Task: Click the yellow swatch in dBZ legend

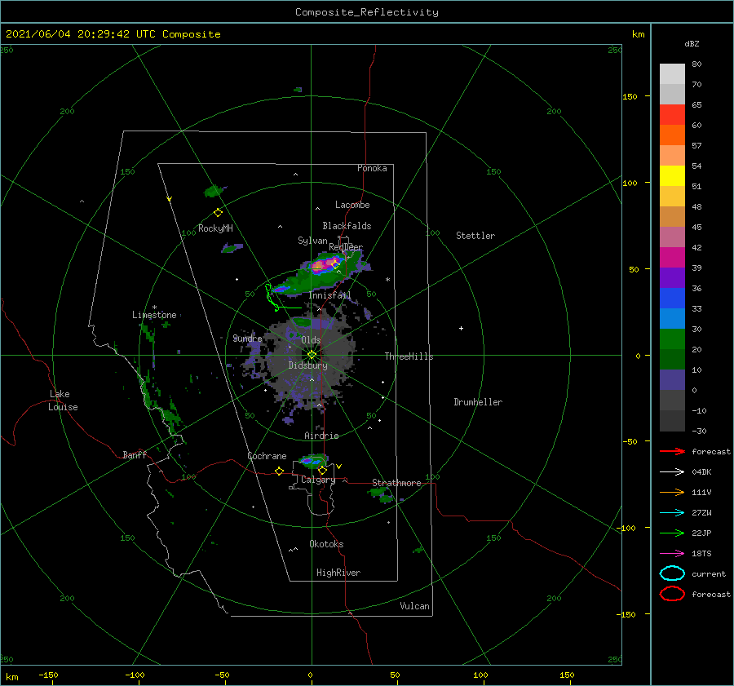Action: click(x=672, y=176)
